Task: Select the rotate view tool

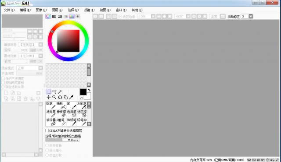Action: click(x=60, y=97)
